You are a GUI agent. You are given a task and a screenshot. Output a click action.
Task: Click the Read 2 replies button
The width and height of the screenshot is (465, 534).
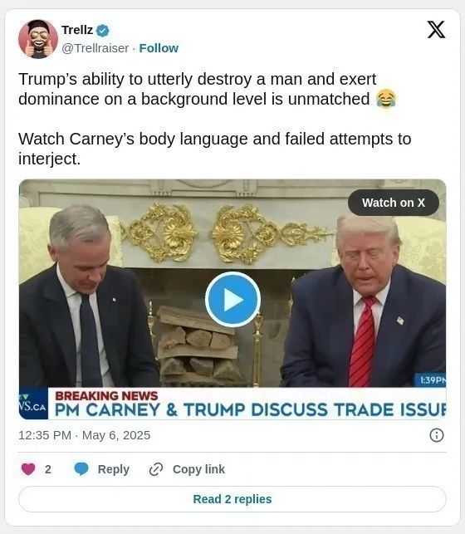(232, 499)
